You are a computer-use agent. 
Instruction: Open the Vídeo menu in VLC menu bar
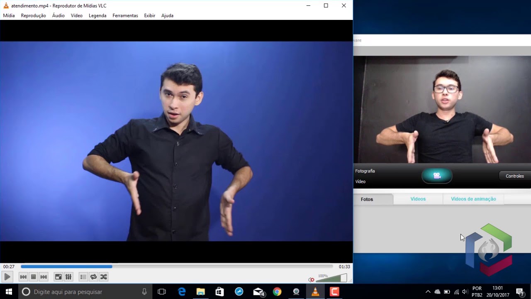tap(77, 15)
